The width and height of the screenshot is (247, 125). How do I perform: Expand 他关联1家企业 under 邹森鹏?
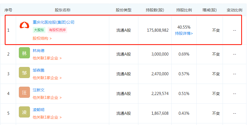click(47, 78)
